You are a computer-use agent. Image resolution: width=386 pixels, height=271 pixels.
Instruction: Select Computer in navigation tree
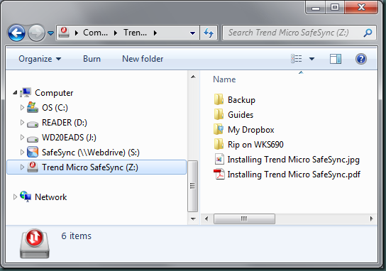(x=54, y=93)
